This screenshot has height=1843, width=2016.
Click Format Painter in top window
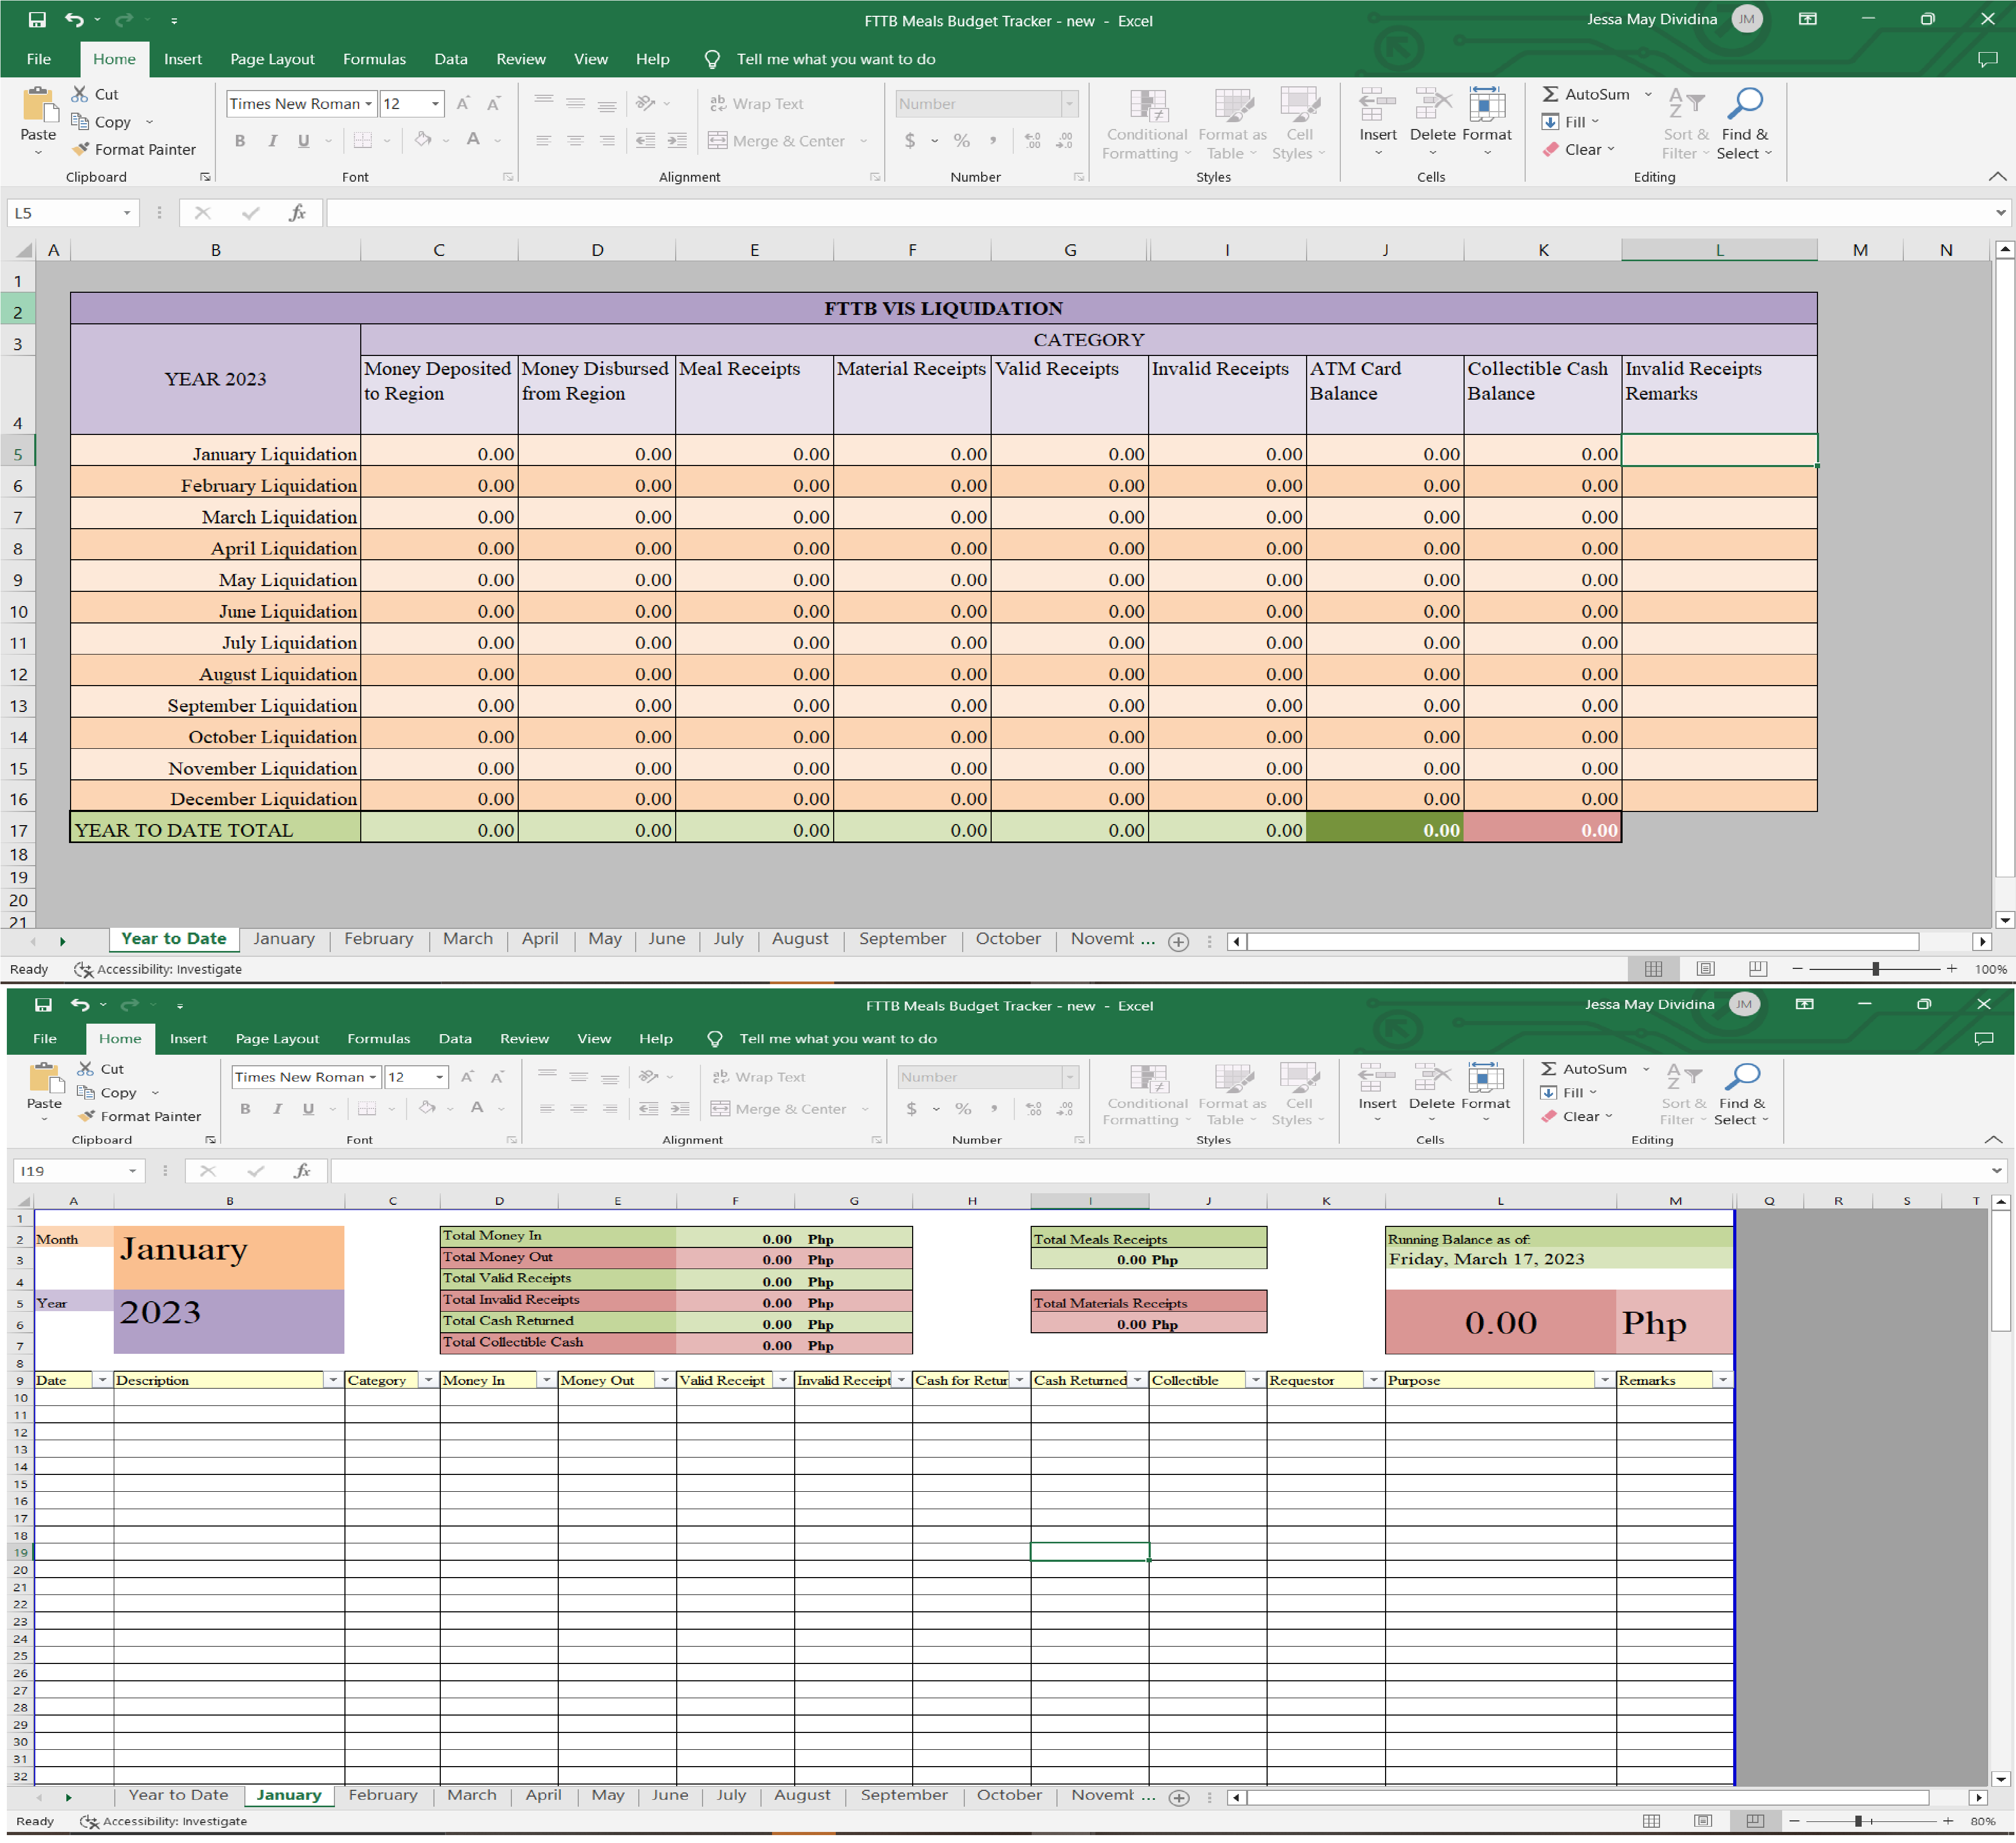133,149
